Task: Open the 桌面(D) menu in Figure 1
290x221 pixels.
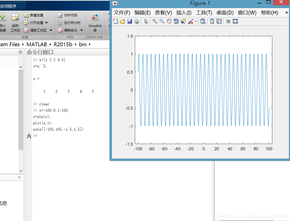Action: (225, 13)
